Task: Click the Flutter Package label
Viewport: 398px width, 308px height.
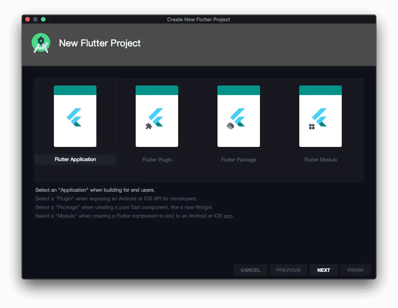Action: pyautogui.click(x=239, y=160)
